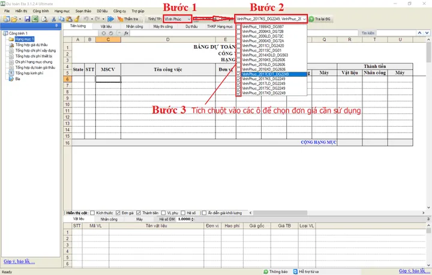Check the VinhPhuc_2006KS_DG72B checkbox
Image resolution: width=432 pixels, height=275 pixels.
(239, 31)
